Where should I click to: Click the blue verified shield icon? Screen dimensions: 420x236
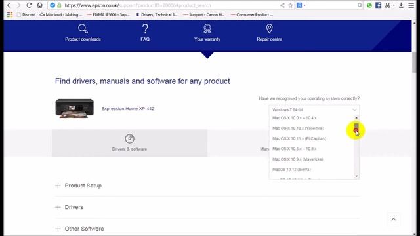coord(52,5)
